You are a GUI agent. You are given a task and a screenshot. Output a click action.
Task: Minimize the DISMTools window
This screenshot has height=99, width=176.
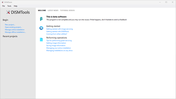pos(160,2)
